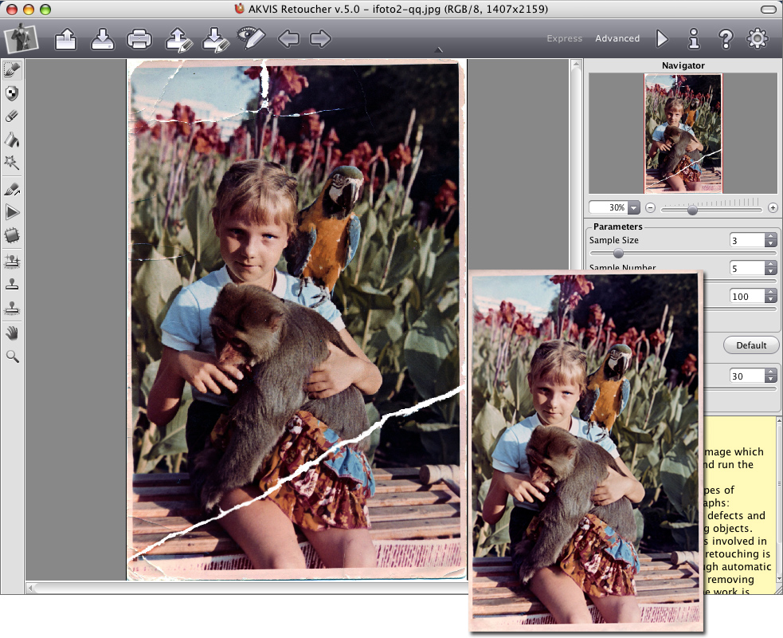Viewport: 783px width, 638px height.
Task: Redo the action with the right arrow
Action: pyautogui.click(x=320, y=38)
